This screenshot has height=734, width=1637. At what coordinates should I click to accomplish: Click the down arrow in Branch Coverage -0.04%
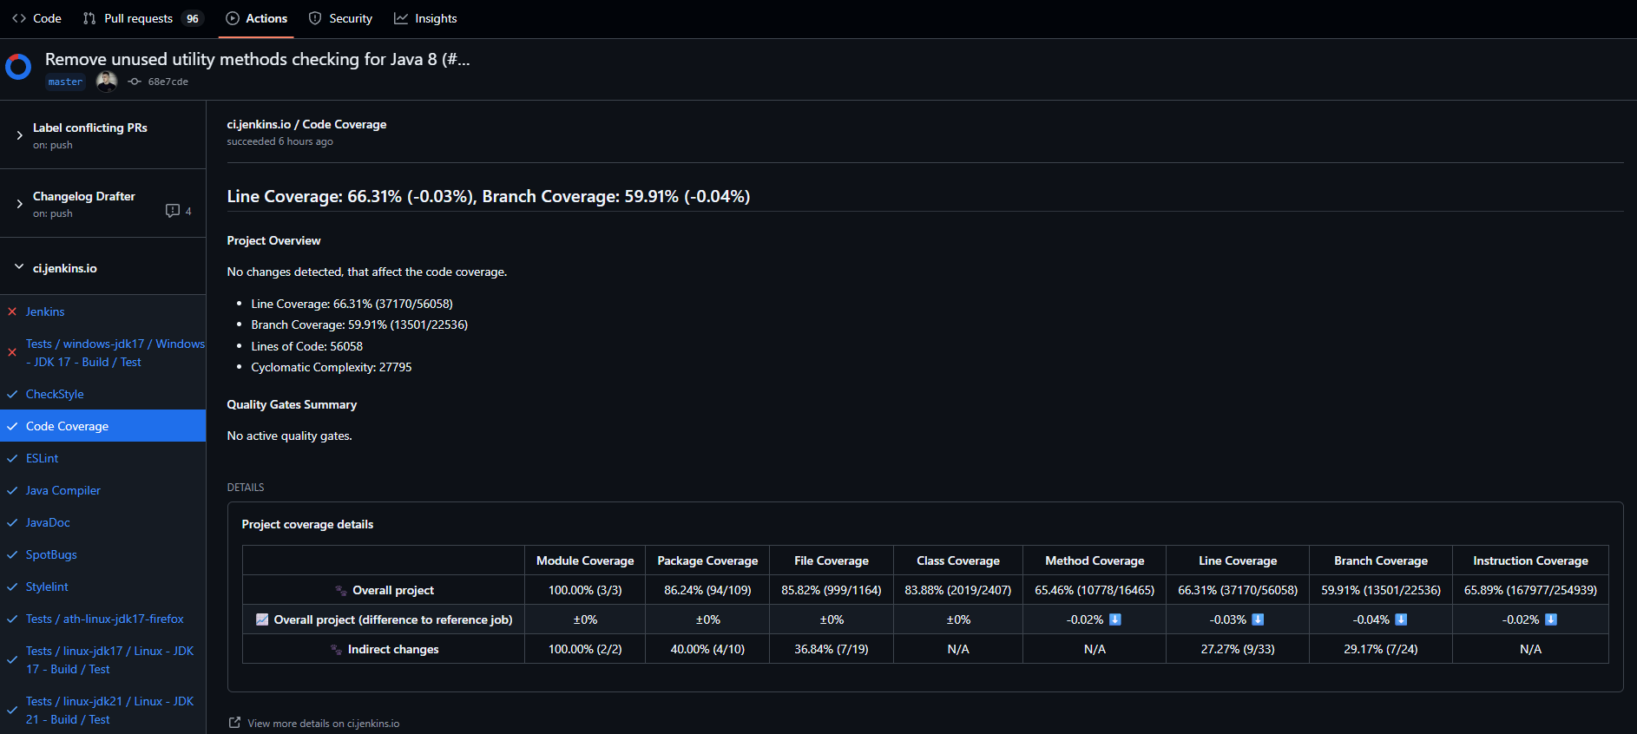coord(1401,619)
